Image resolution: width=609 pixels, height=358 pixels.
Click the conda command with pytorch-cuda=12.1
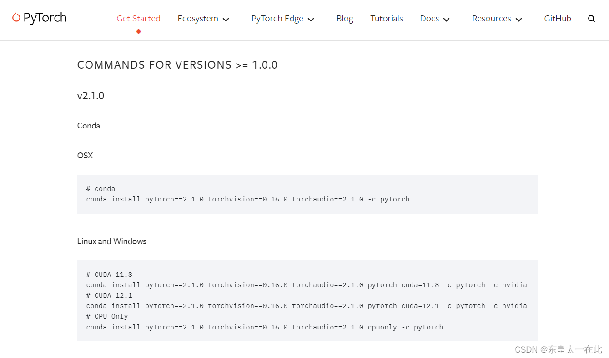(x=307, y=306)
